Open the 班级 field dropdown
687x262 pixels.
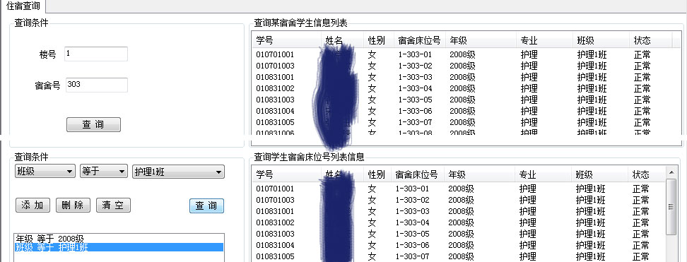tap(45, 172)
